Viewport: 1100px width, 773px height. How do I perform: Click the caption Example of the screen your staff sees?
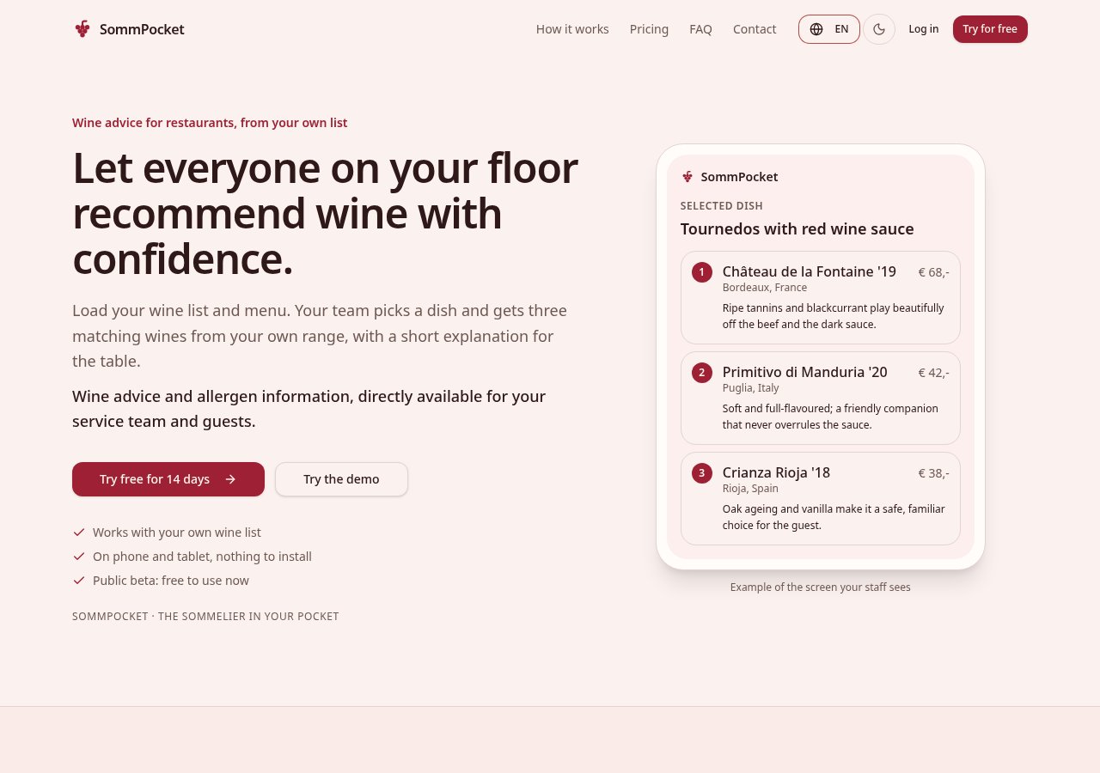pyautogui.click(x=821, y=587)
